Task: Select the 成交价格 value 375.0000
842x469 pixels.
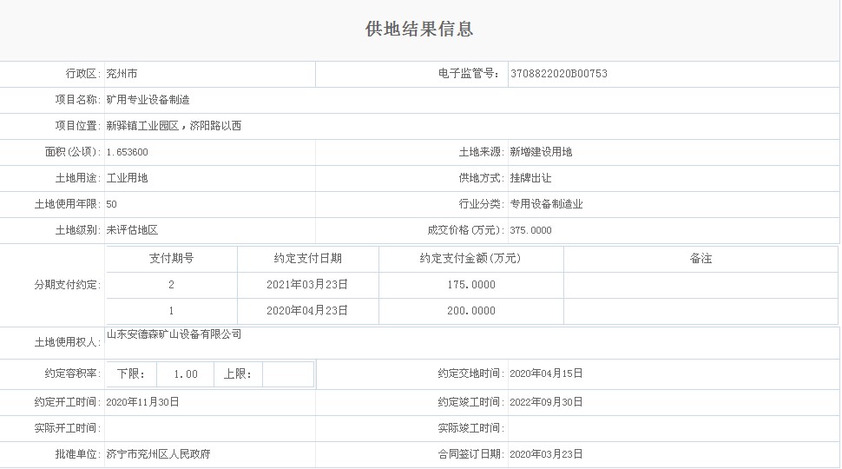Action: [x=530, y=230]
